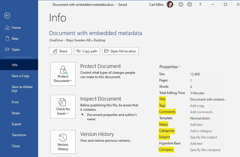Go to Home in the sidebar

16,28
